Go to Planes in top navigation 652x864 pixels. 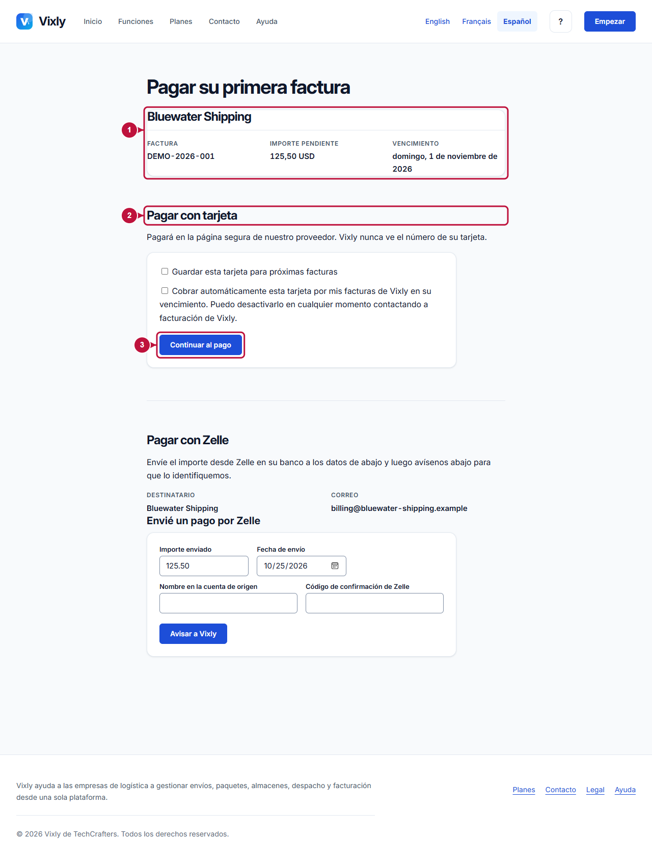[181, 21]
